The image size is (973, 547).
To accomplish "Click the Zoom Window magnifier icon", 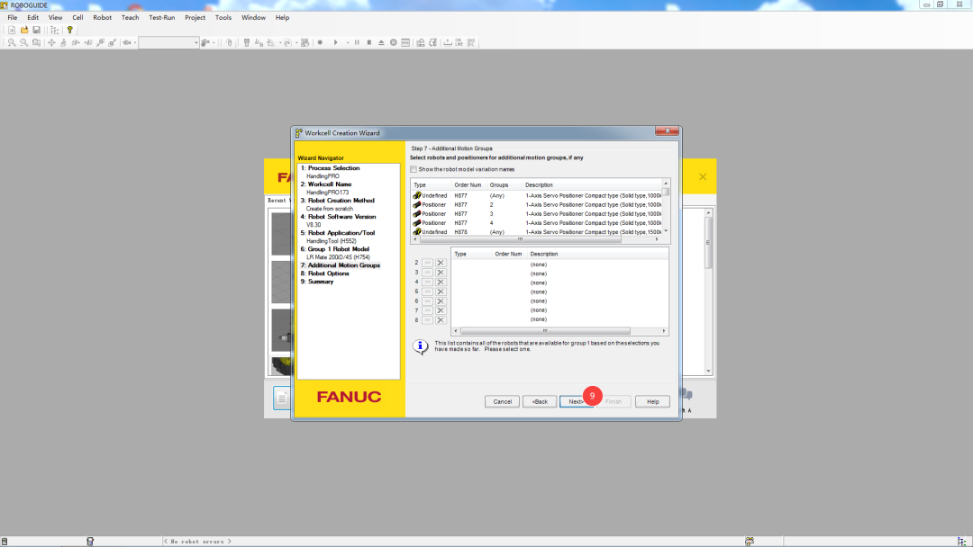I will click(37, 43).
